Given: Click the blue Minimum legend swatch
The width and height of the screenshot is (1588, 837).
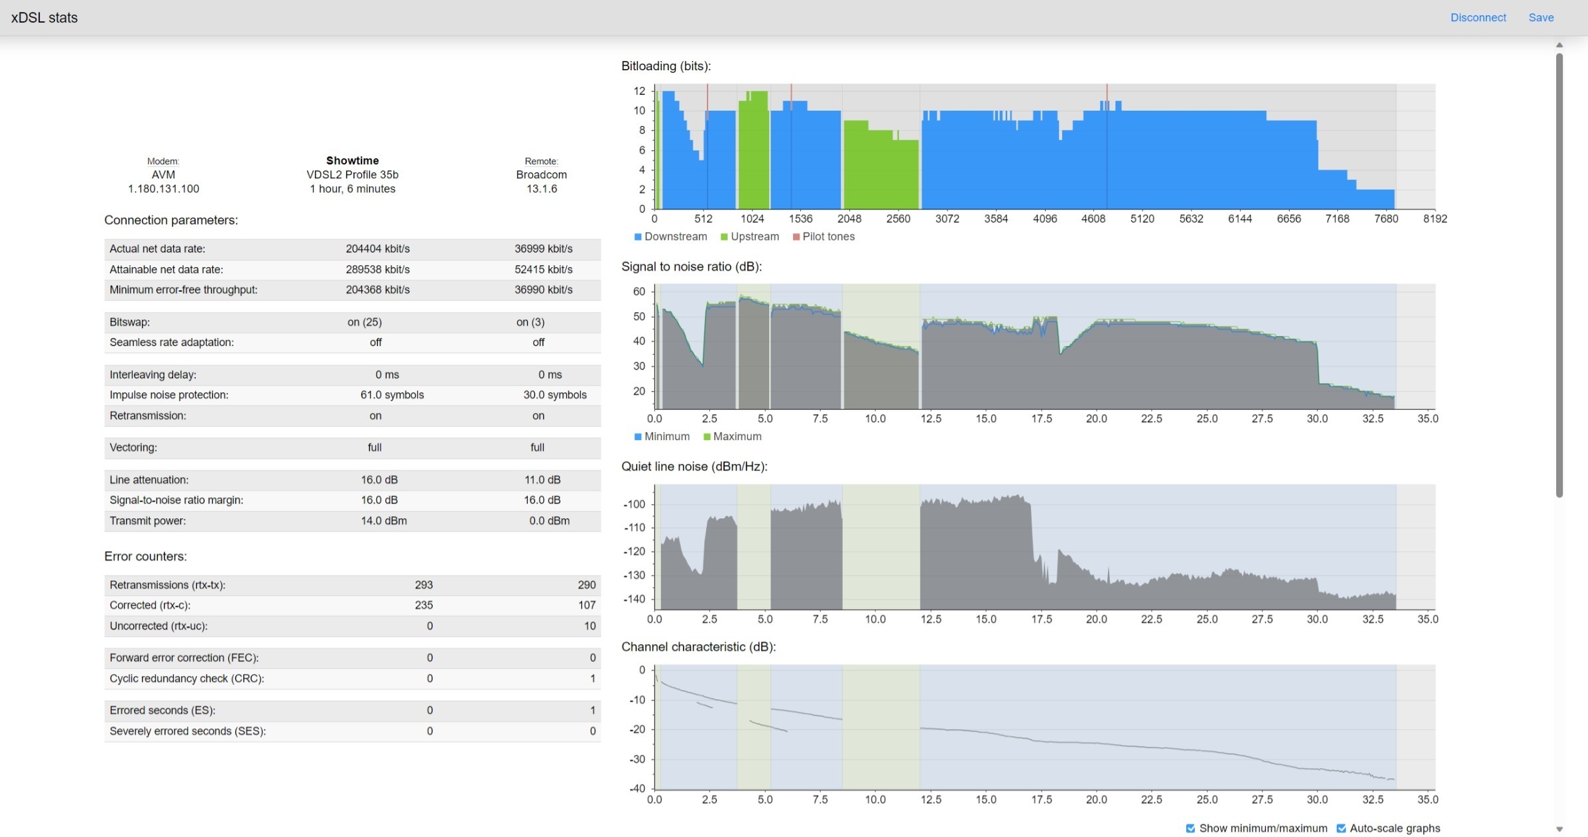Looking at the screenshot, I should (638, 437).
